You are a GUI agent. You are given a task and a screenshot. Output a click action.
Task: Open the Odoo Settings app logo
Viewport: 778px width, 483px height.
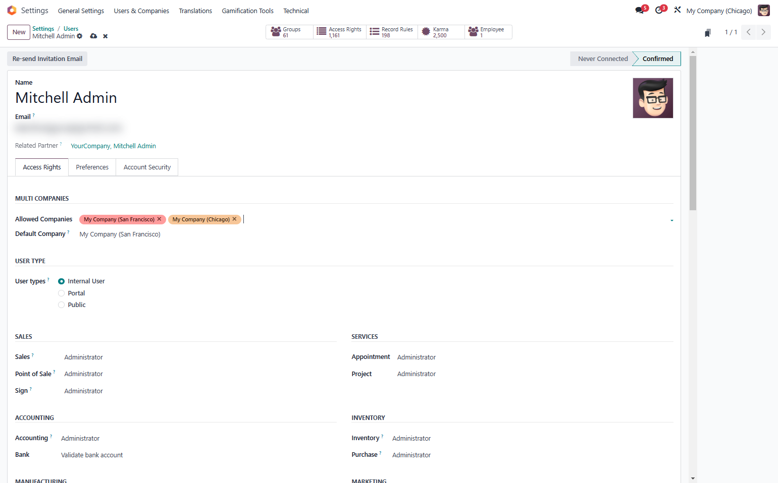12,11
